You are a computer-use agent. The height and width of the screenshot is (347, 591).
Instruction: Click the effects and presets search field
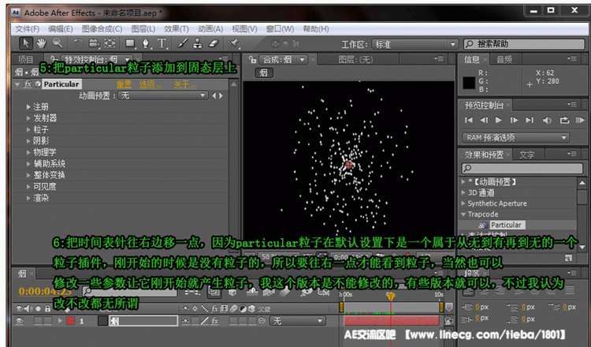tap(522, 168)
